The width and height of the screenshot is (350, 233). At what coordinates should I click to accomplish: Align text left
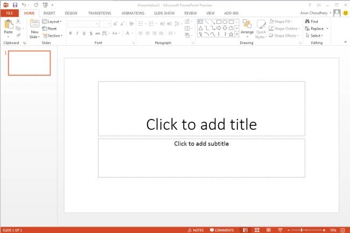click(x=141, y=33)
